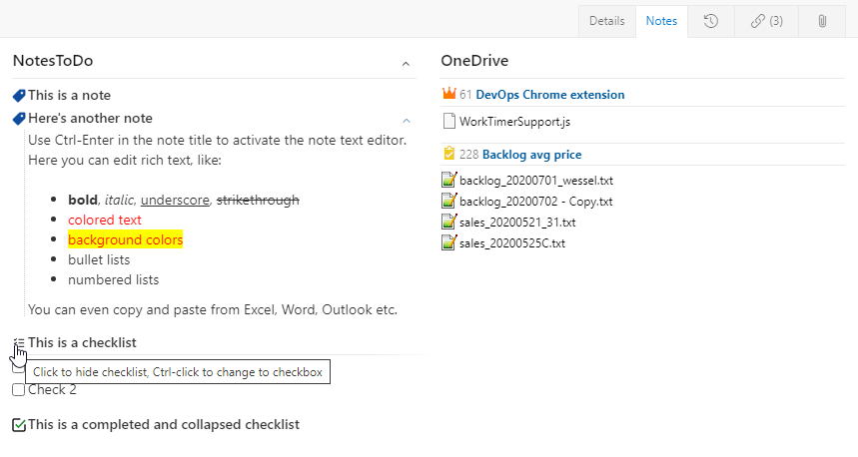The height and width of the screenshot is (457, 858).
Task: Click the red 'colored text' bullet
Action: [x=105, y=220]
